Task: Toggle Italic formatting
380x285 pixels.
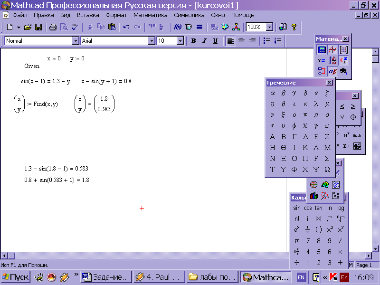Action: [x=204, y=41]
